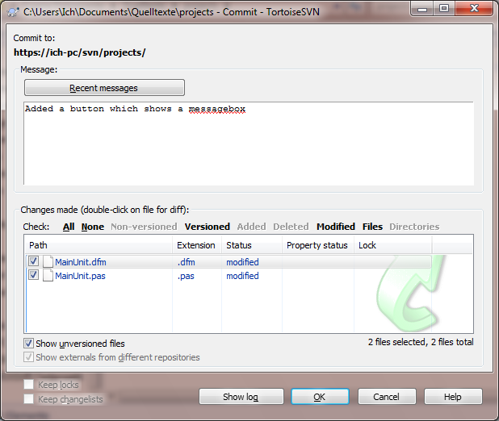
Task: Click the TortoiseSVN title bar icon
Action: (13, 12)
